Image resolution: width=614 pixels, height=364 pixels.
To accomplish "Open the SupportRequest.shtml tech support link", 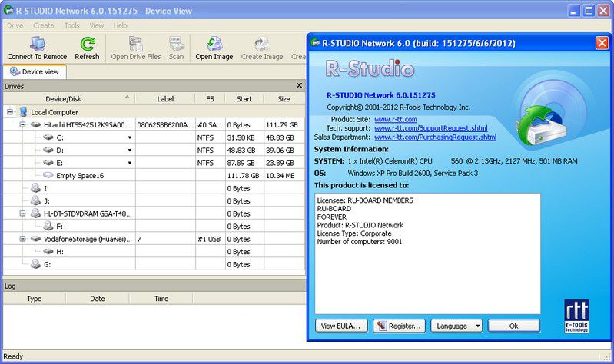I will 431,128.
